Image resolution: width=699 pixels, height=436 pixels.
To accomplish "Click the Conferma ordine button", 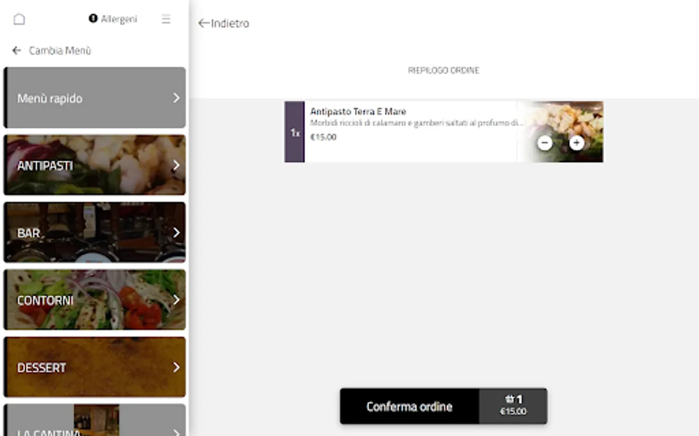I will click(x=409, y=406).
